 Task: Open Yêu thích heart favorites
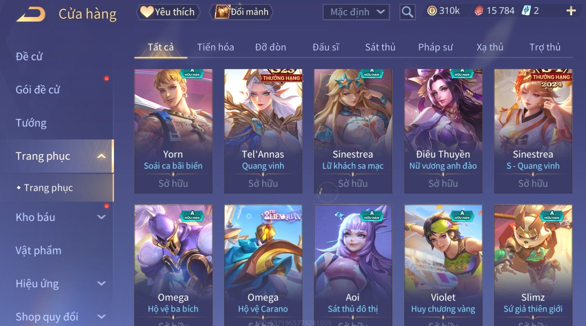point(168,12)
